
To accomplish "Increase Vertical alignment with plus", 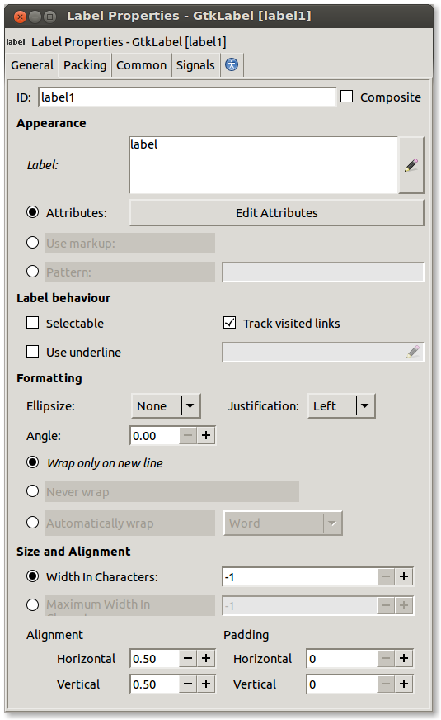I will (x=206, y=684).
